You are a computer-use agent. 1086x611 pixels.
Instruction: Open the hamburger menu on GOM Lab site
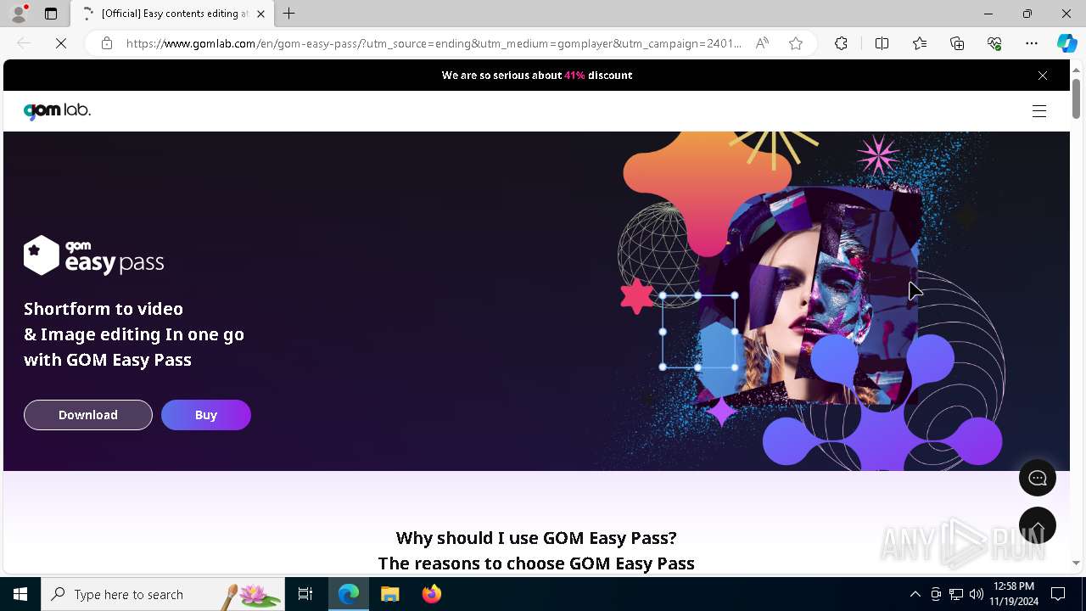pos(1039,111)
